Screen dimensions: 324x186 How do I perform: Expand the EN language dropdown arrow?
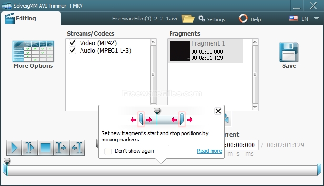pyautogui.click(x=316, y=19)
